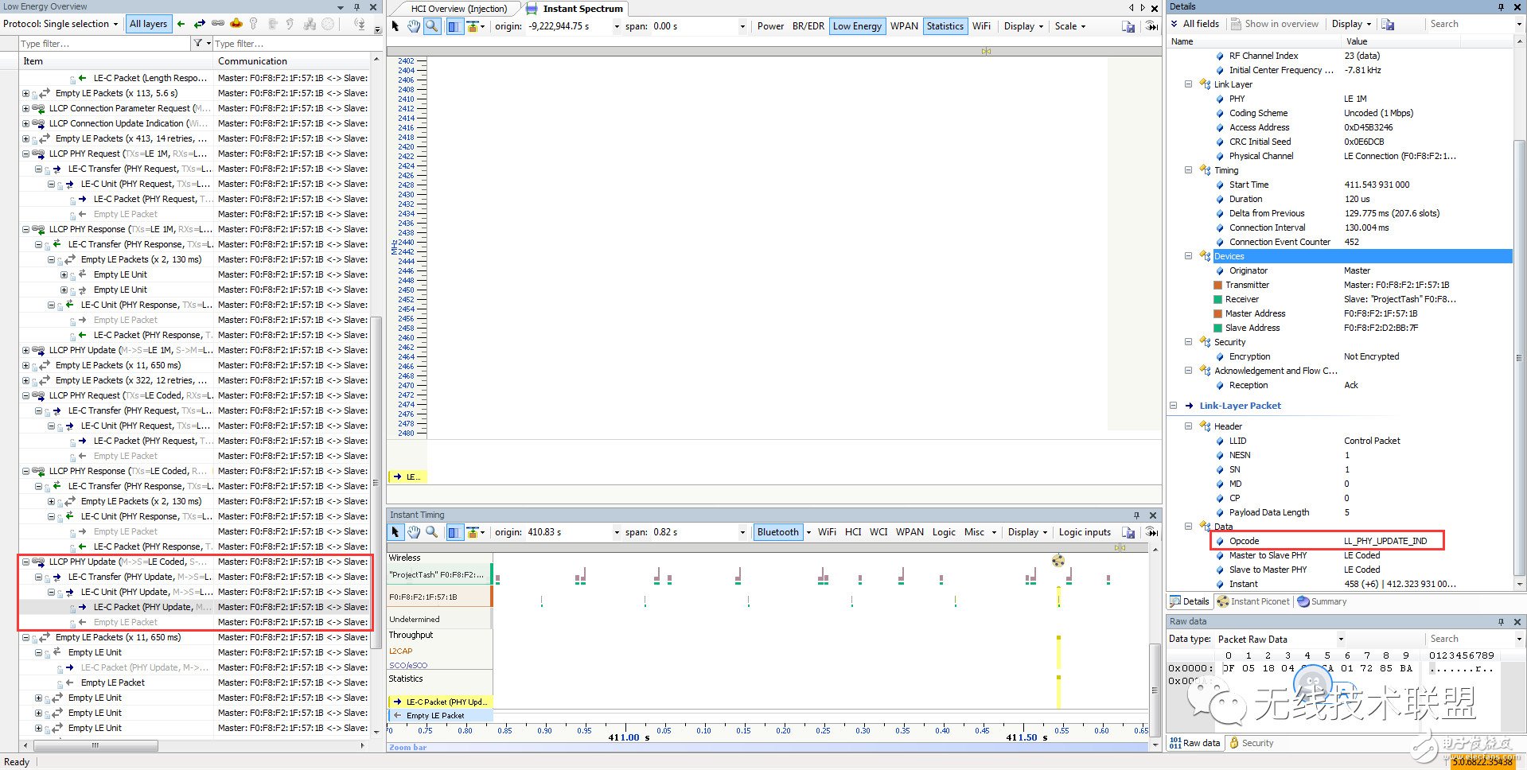Select pointer tool in Instant Timing toolbar

click(x=395, y=532)
